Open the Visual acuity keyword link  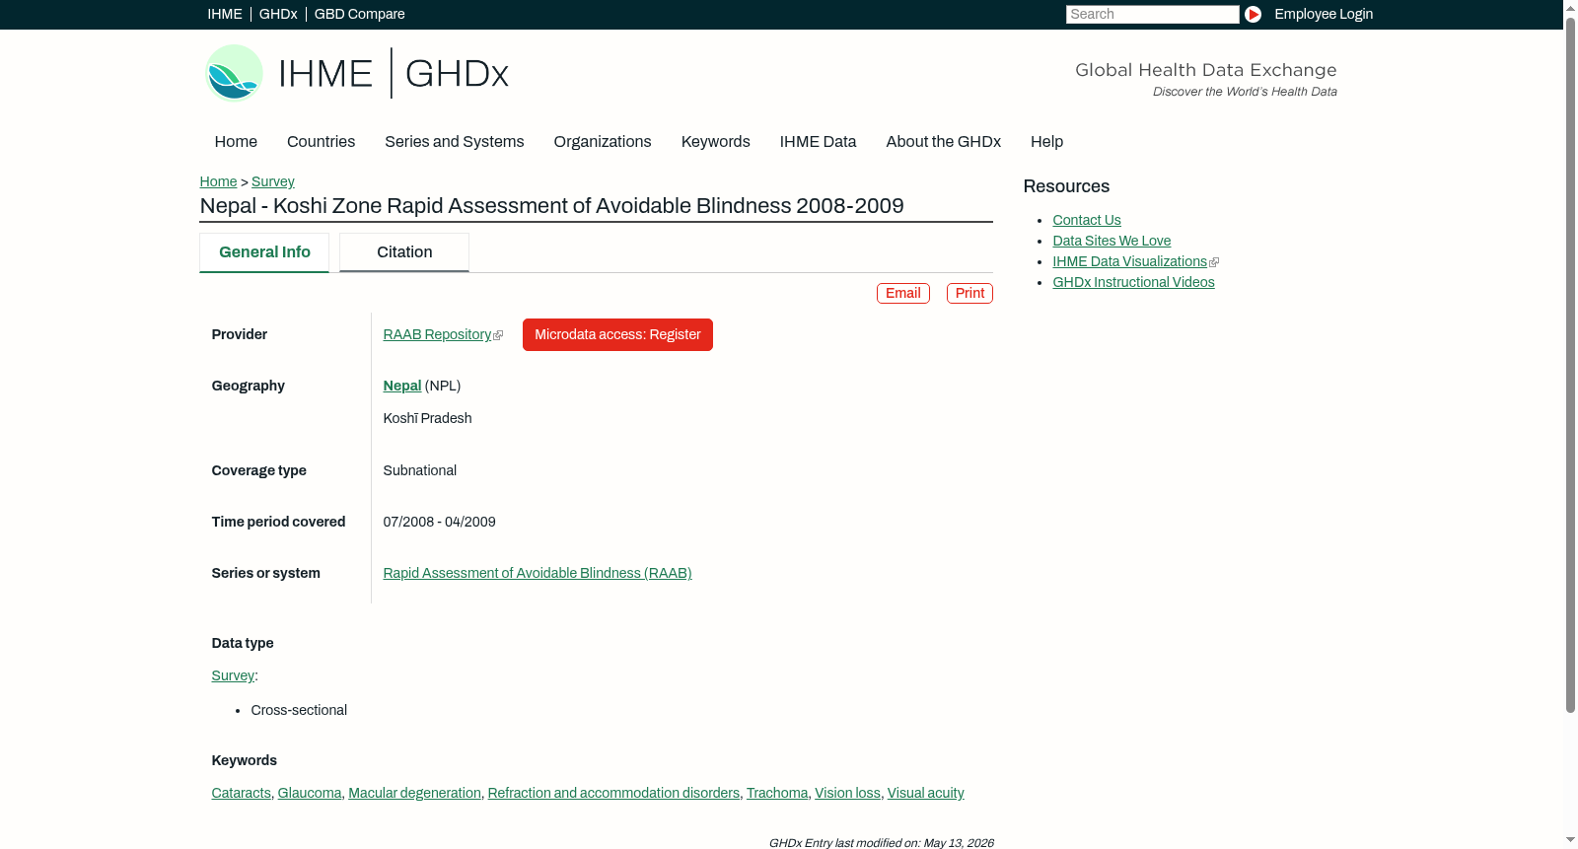pyautogui.click(x=926, y=793)
